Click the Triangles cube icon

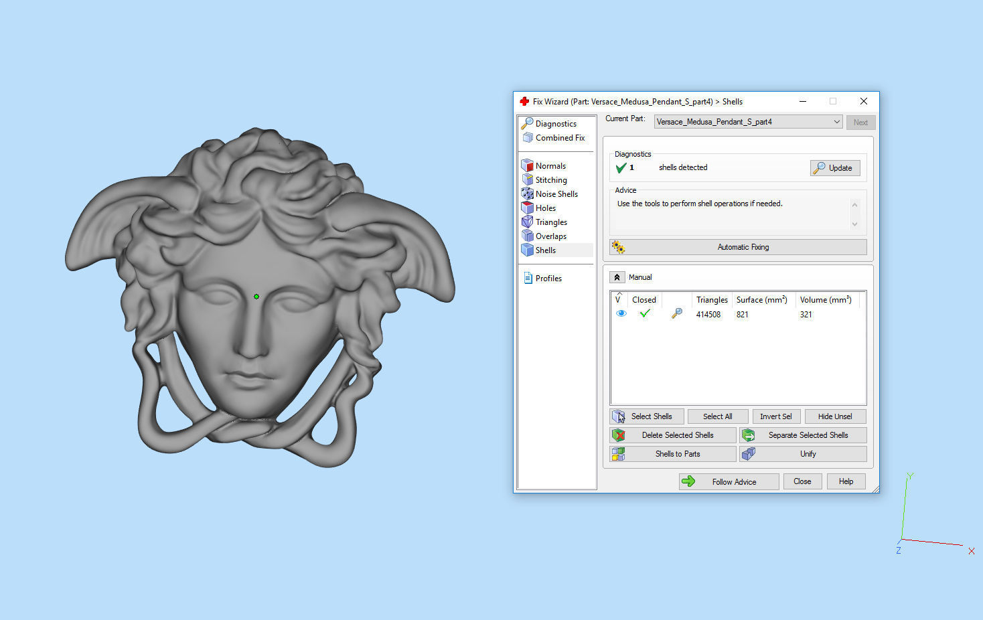pyautogui.click(x=528, y=222)
